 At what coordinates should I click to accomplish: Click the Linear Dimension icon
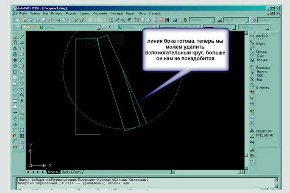click(x=252, y=37)
